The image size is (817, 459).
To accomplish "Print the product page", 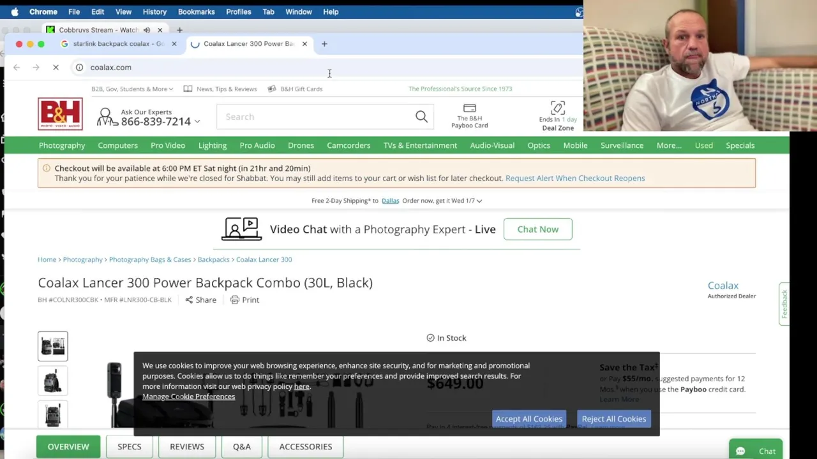I will pos(244,300).
